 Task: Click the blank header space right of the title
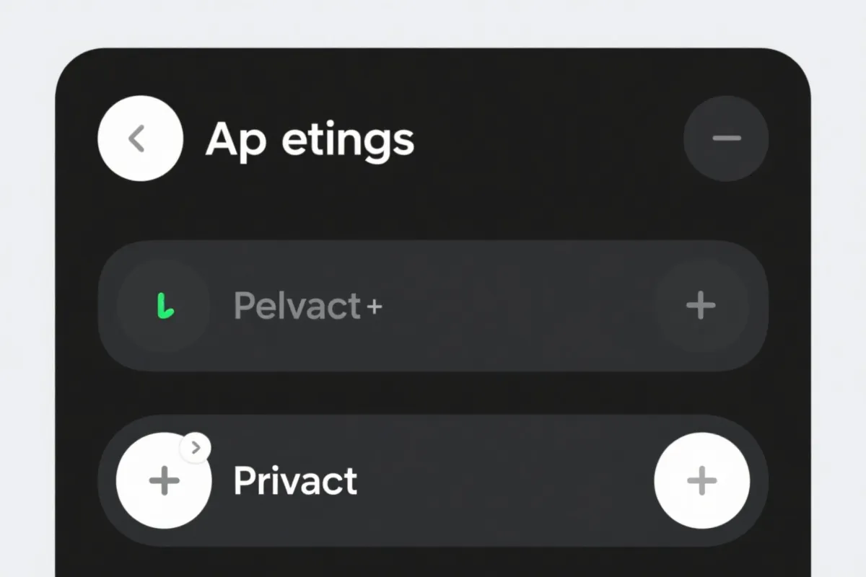[x=548, y=138]
